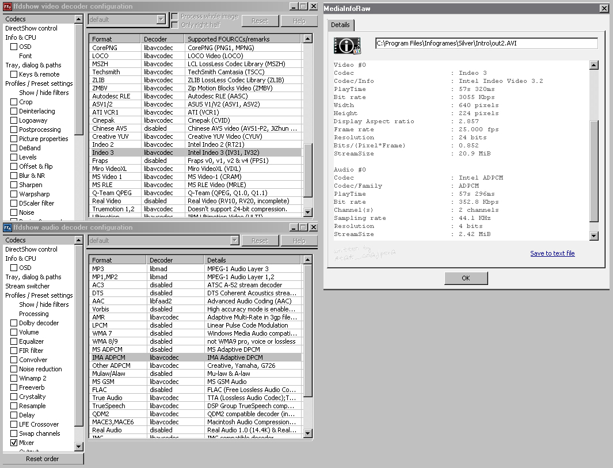Click the ffdshow audio decoder title bar icon

(7, 227)
